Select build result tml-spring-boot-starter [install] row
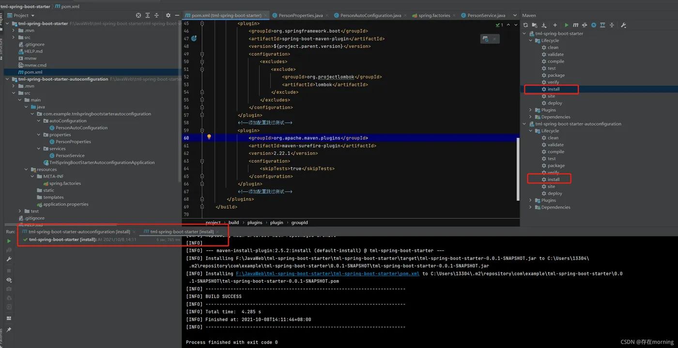The height and width of the screenshot is (348, 678). click(x=102, y=240)
